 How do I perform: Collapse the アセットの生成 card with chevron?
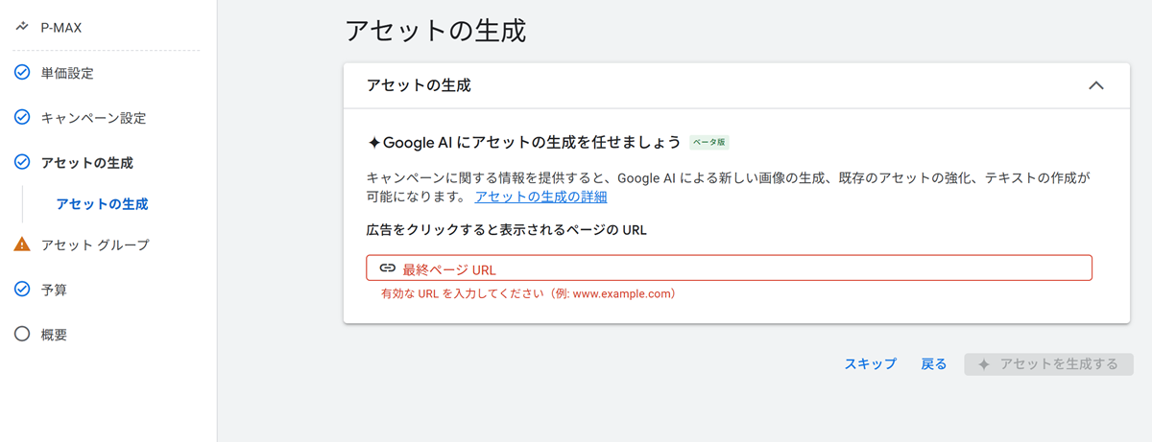(x=1095, y=85)
